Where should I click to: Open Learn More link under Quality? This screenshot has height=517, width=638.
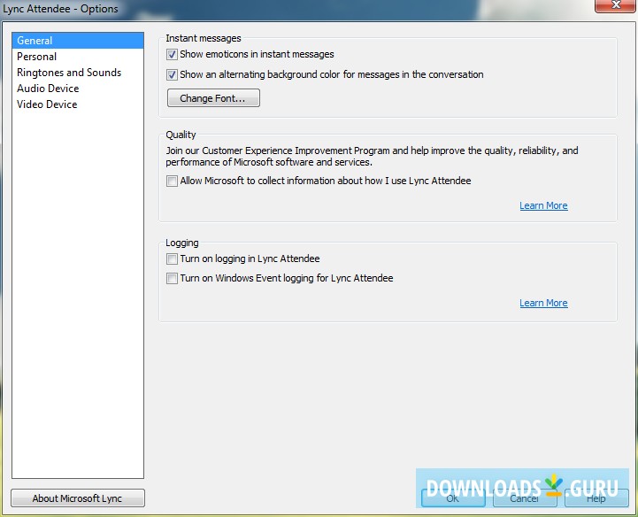(x=543, y=205)
